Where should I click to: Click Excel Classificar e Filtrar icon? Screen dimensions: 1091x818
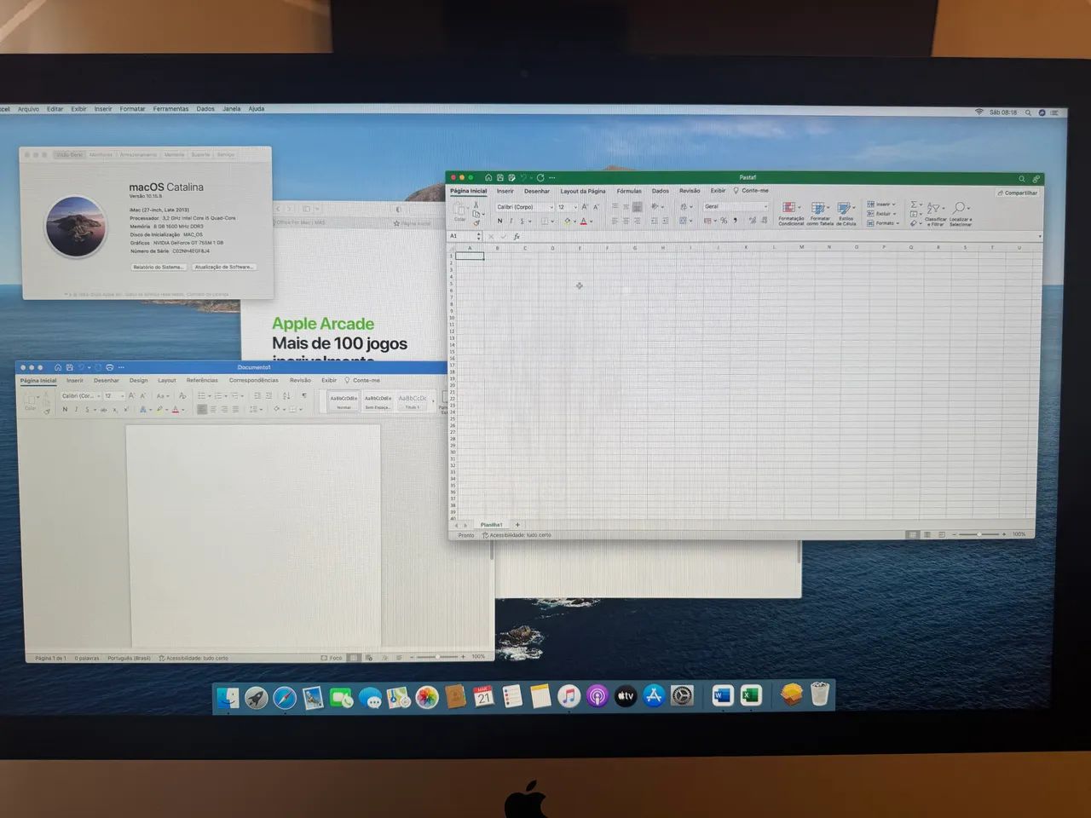[x=934, y=208]
